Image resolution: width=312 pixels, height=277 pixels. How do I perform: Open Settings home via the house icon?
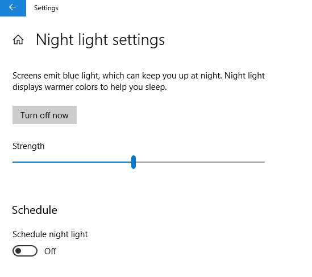point(18,39)
